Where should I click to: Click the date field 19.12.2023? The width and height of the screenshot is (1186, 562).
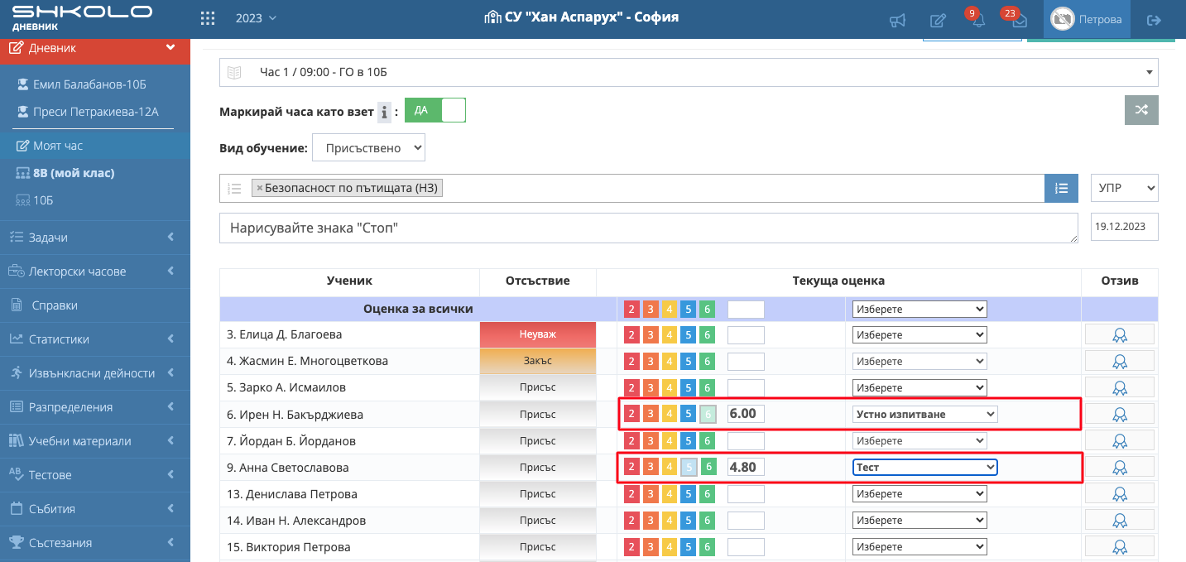coord(1125,226)
